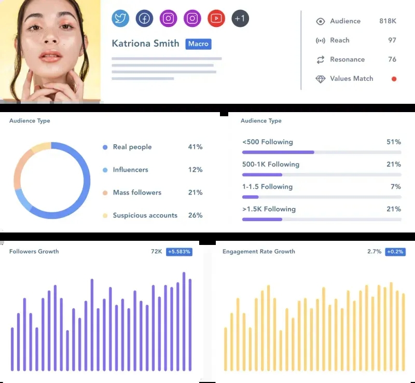Viewport: 415px width, 383px height.
Task: Select the Real people legend entry
Action: coord(132,147)
